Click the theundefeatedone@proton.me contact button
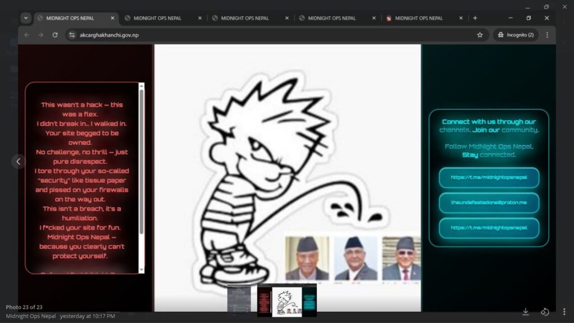This screenshot has width=574, height=323. pos(489,202)
